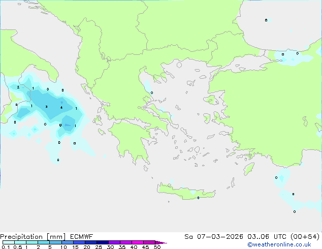The height and width of the screenshot is (249, 322).
Task: Pick the 20–25 mm dark blue legend swatch
Action: click(91, 242)
